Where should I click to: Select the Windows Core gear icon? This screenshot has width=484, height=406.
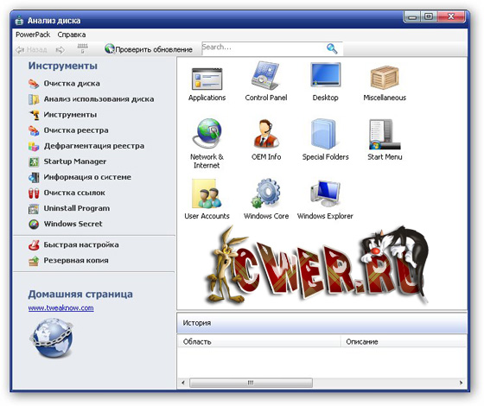pos(266,193)
